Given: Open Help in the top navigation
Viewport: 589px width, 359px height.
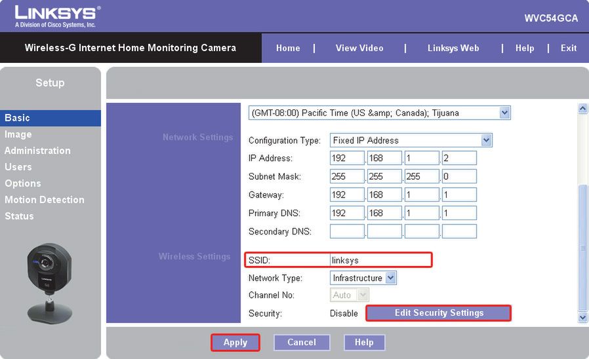Looking at the screenshot, I should 525,48.
